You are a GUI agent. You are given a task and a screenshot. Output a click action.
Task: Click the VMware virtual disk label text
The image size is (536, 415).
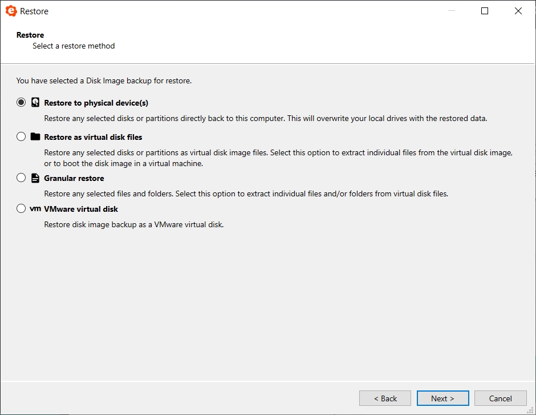pos(81,209)
